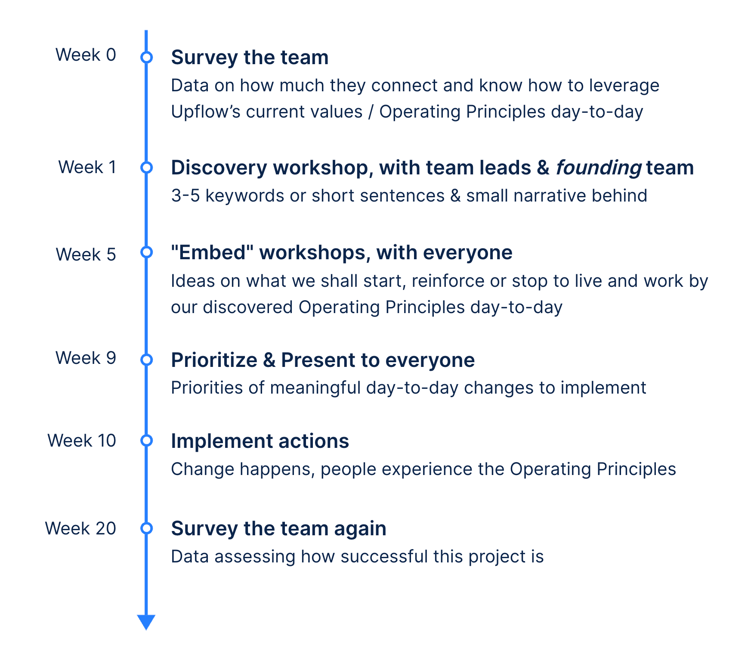Click the "Implement actions" heading

(x=260, y=441)
